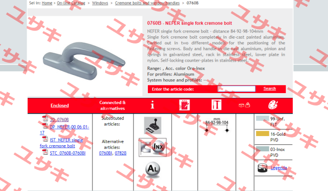Click the hammer tools icon in the red bar

coord(216,105)
